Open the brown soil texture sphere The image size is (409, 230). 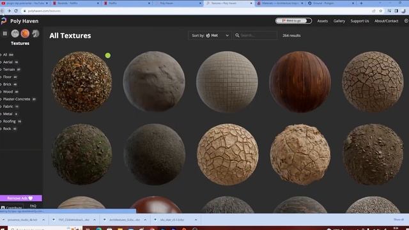pos(373,154)
